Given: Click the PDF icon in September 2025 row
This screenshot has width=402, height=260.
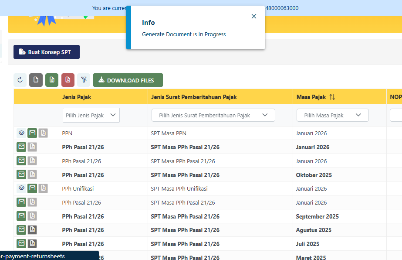Looking at the screenshot, I should point(32,216).
